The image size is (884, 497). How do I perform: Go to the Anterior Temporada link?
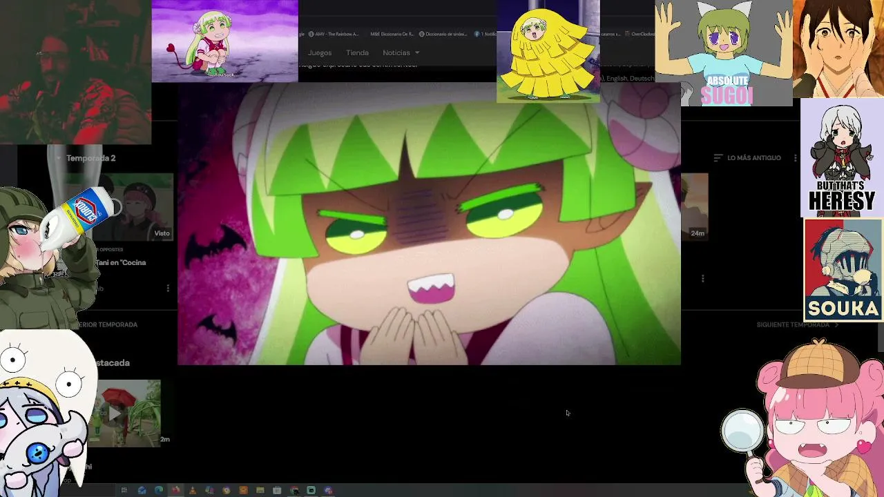click(x=107, y=324)
